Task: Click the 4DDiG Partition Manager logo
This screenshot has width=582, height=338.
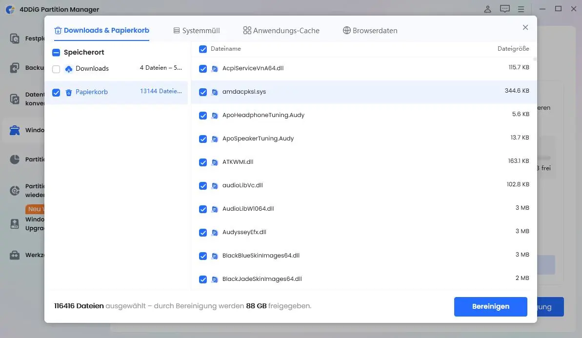Action: point(10,9)
